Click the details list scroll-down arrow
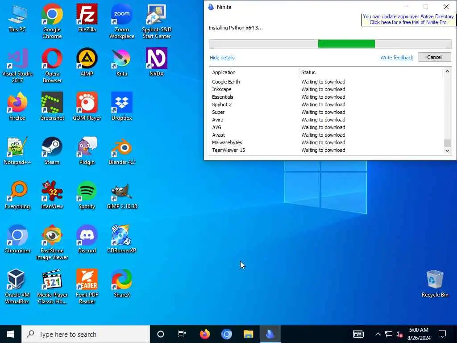 point(447,151)
